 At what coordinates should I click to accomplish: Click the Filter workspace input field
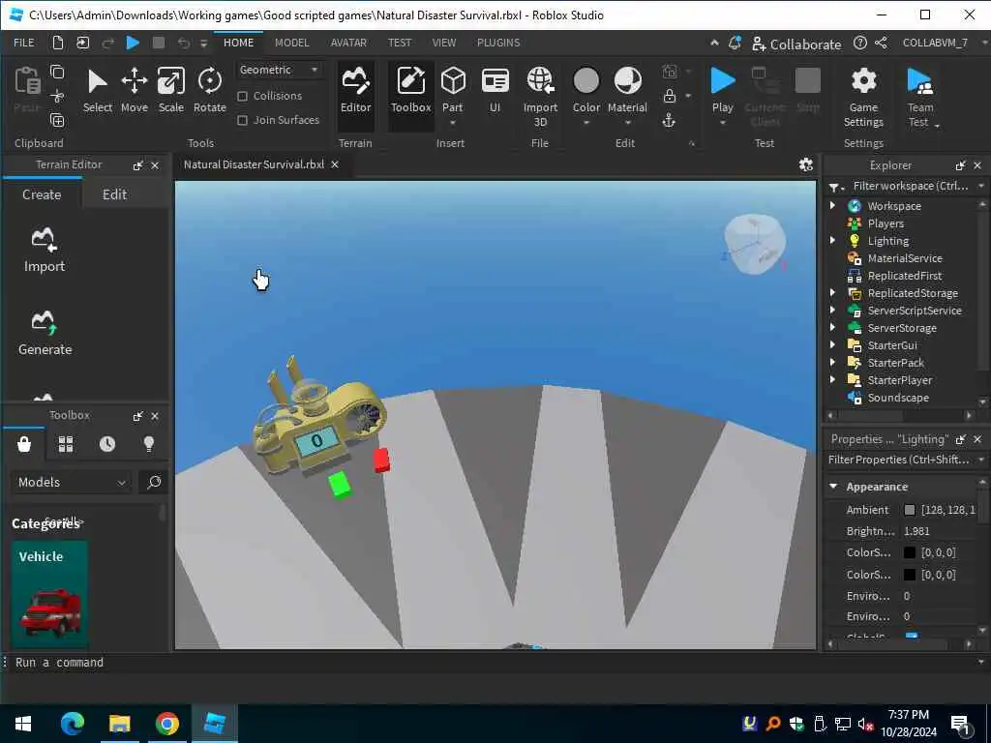(910, 186)
